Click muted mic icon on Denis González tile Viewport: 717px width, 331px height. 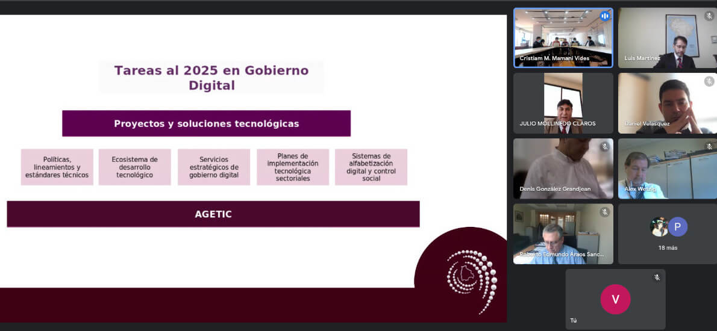(x=604, y=147)
